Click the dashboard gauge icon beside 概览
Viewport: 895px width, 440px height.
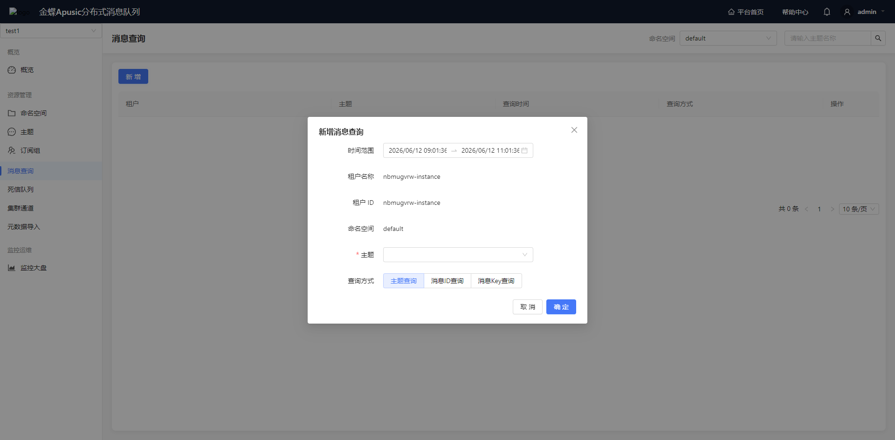point(12,70)
